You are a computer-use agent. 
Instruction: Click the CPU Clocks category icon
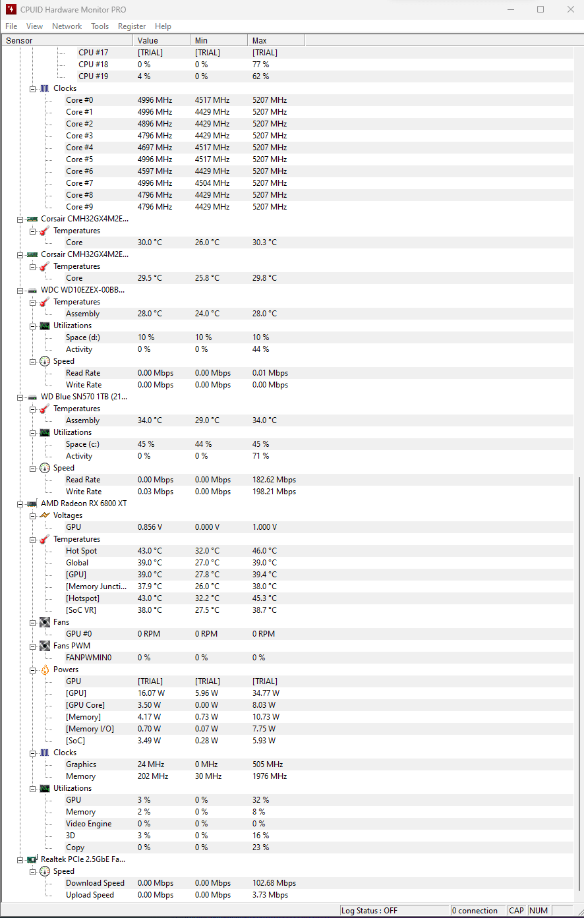coord(44,88)
